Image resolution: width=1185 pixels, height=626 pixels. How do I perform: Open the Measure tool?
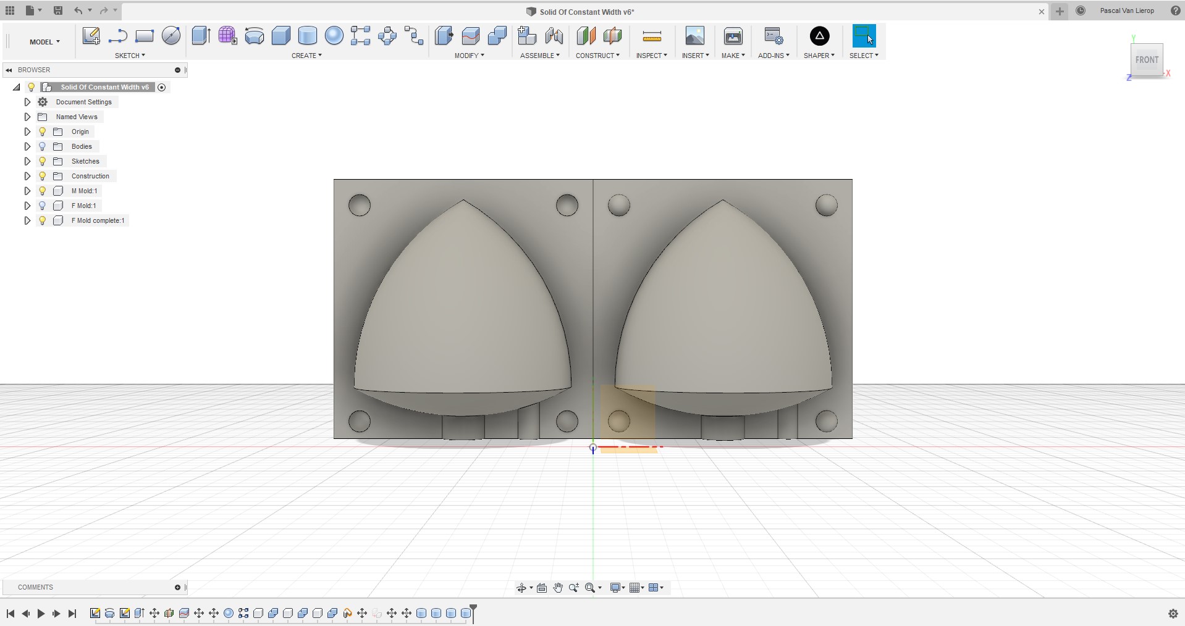(x=652, y=36)
